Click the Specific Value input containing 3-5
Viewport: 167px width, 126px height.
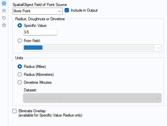click(40, 32)
